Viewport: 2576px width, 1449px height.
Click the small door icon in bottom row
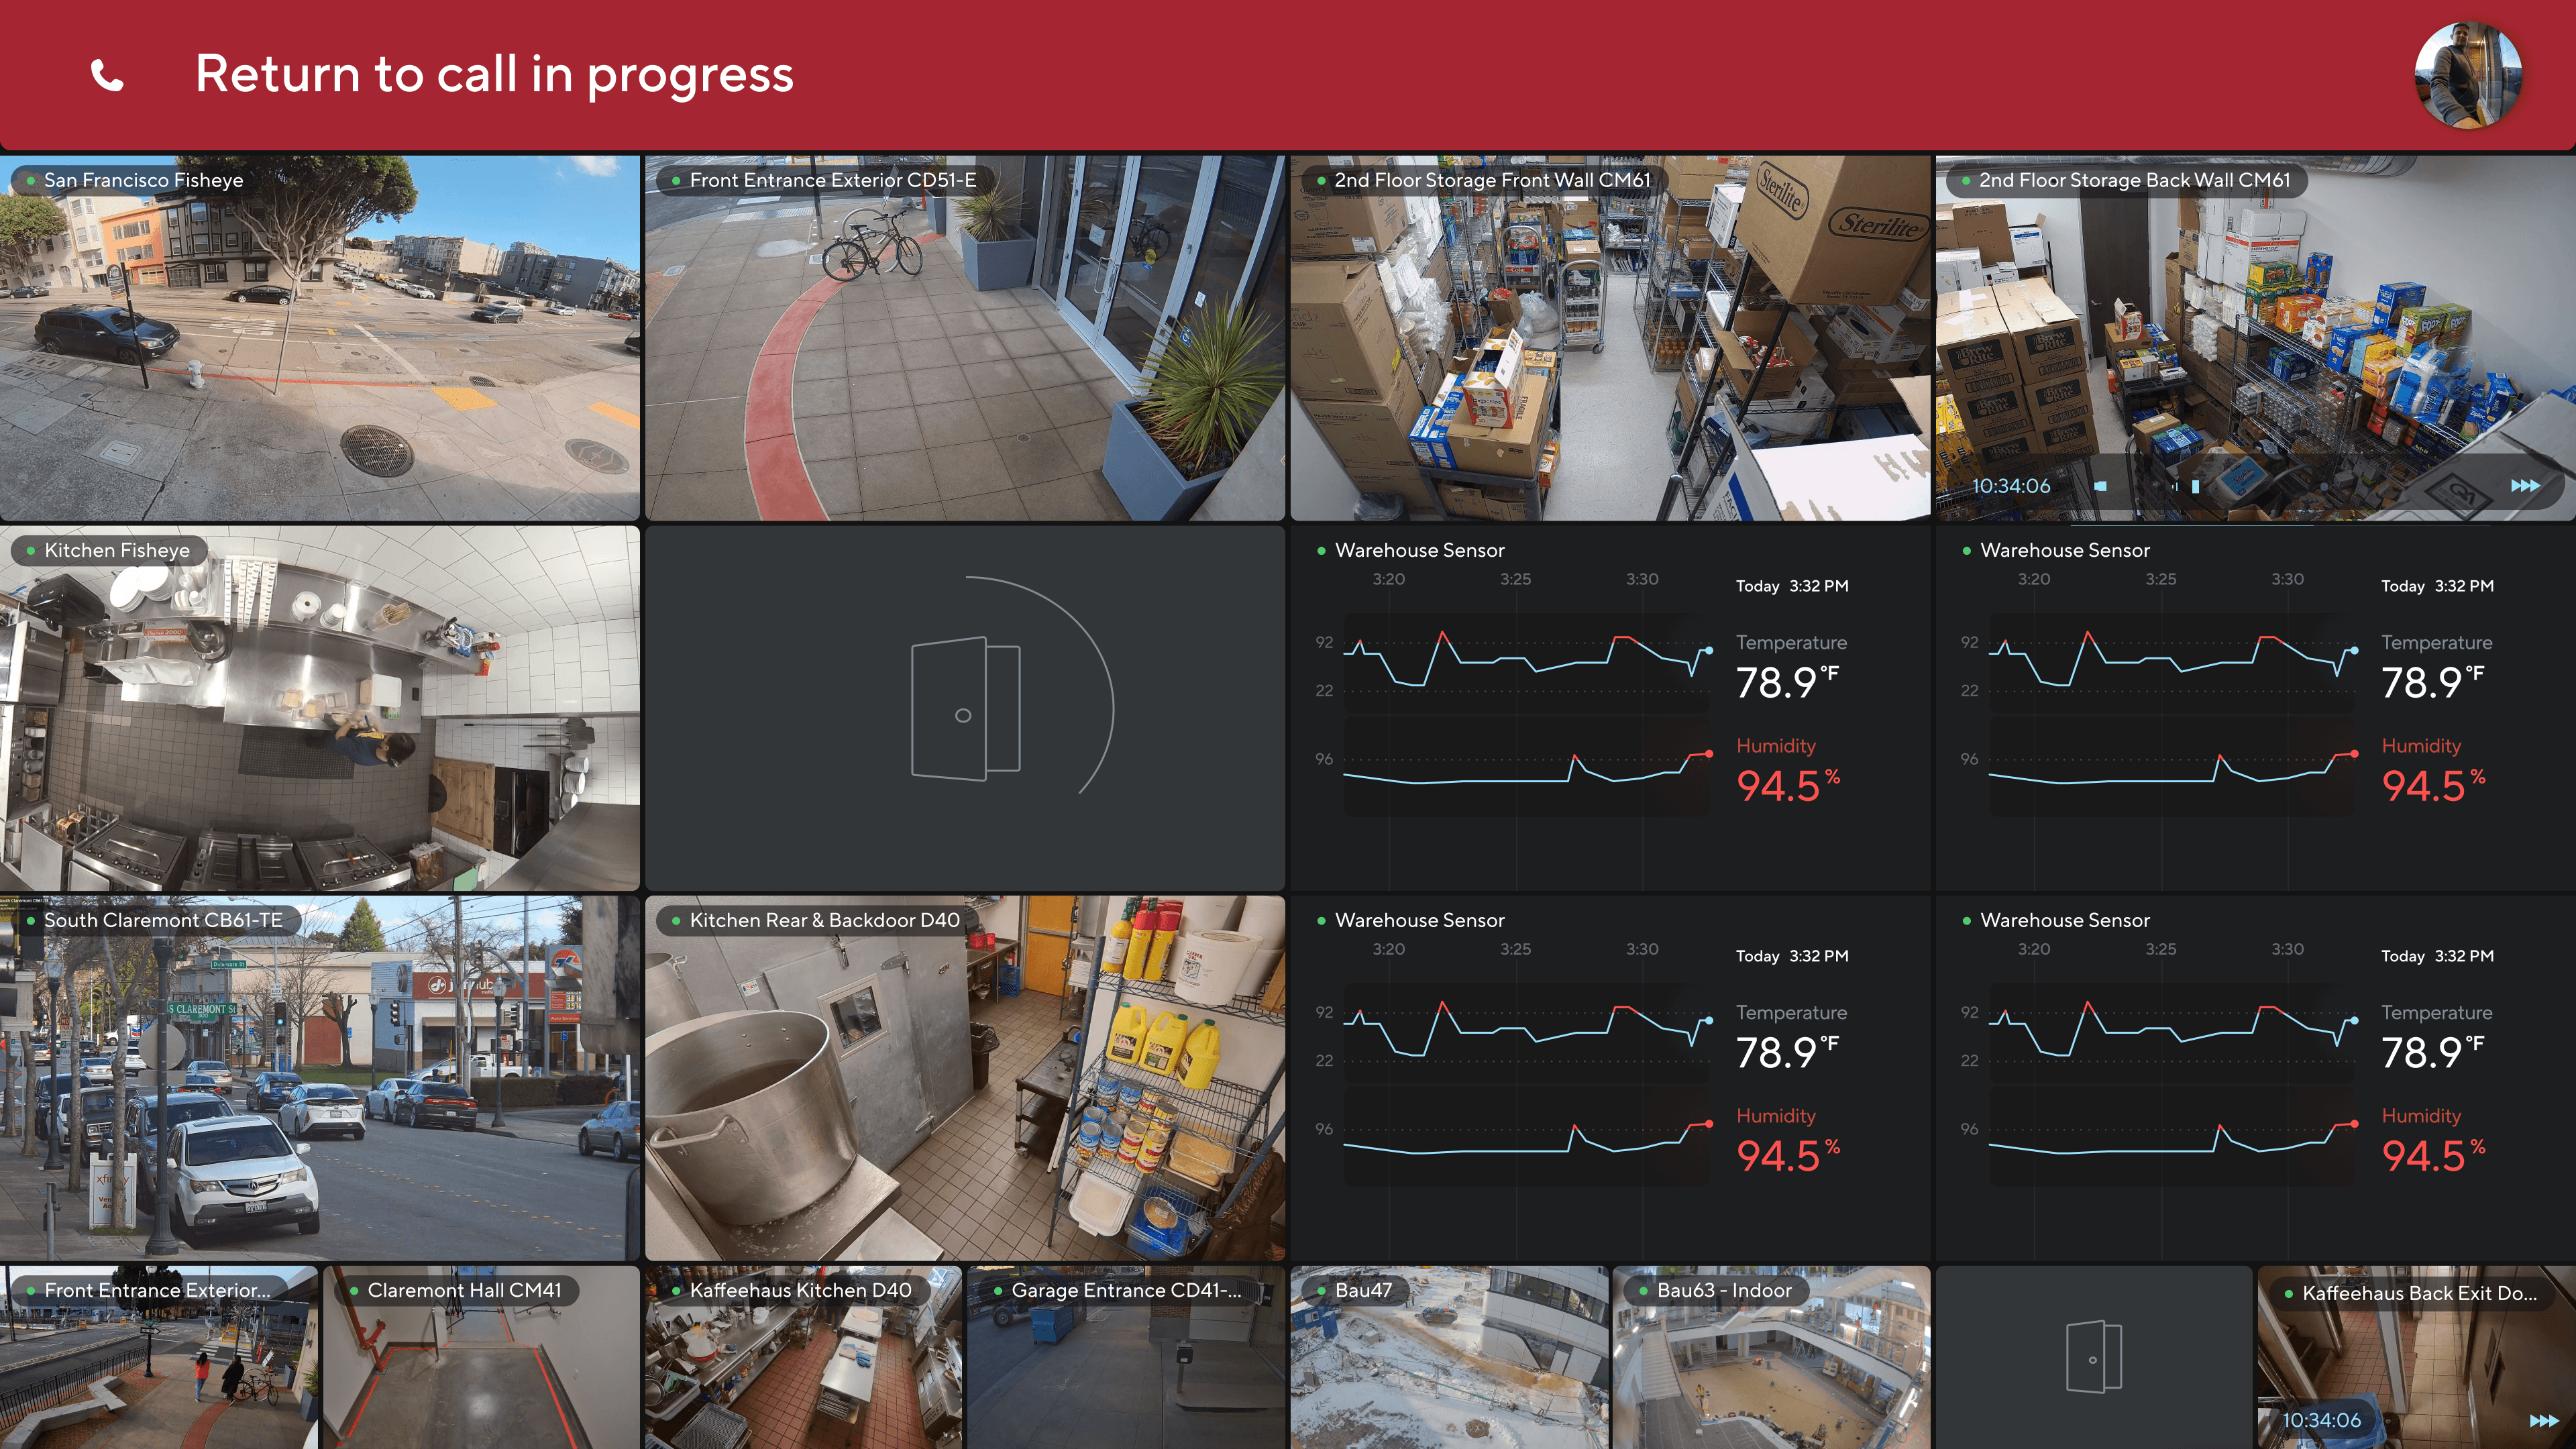[2093, 1357]
